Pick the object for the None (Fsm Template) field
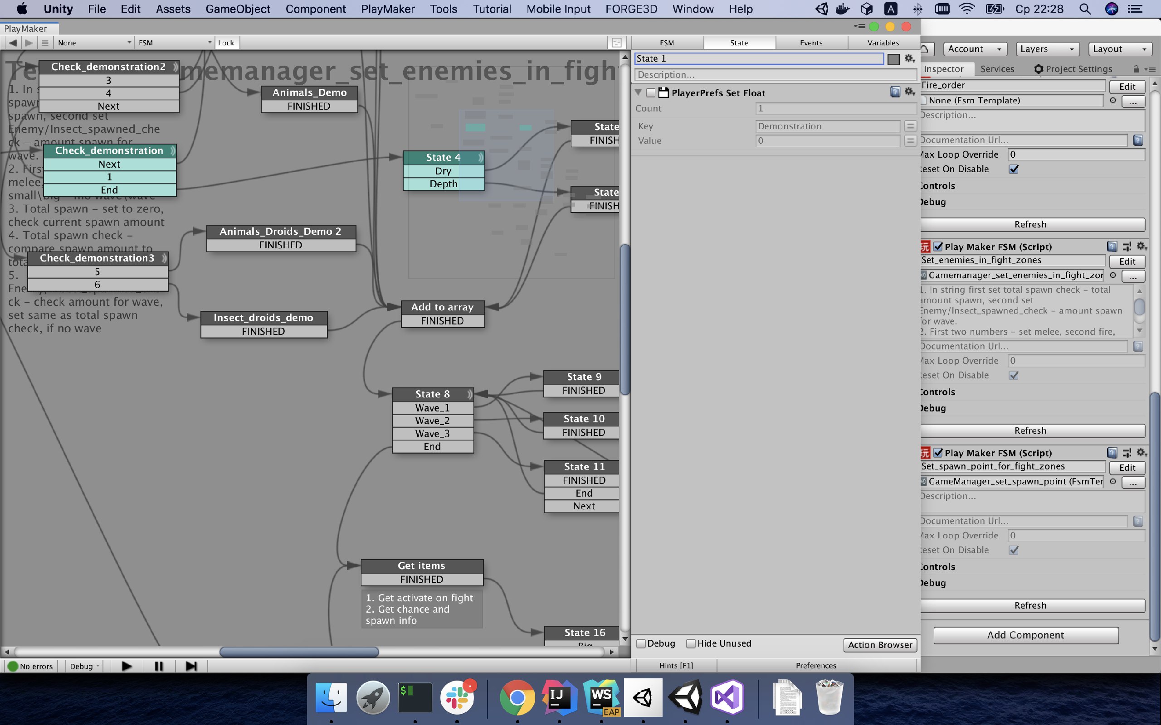The image size is (1161, 725). pyautogui.click(x=1112, y=100)
